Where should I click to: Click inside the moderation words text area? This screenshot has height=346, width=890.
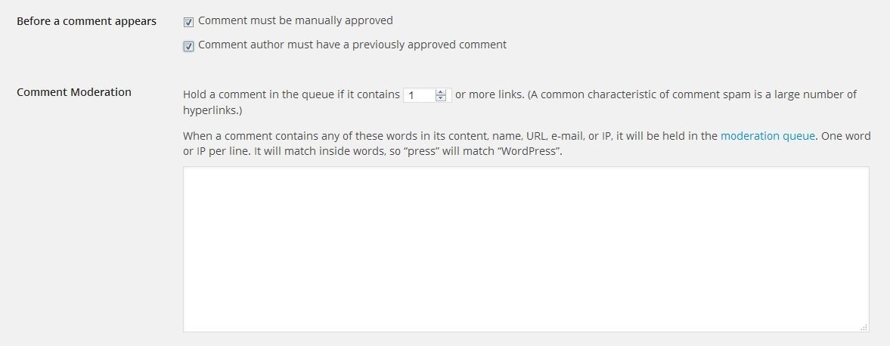click(x=526, y=249)
